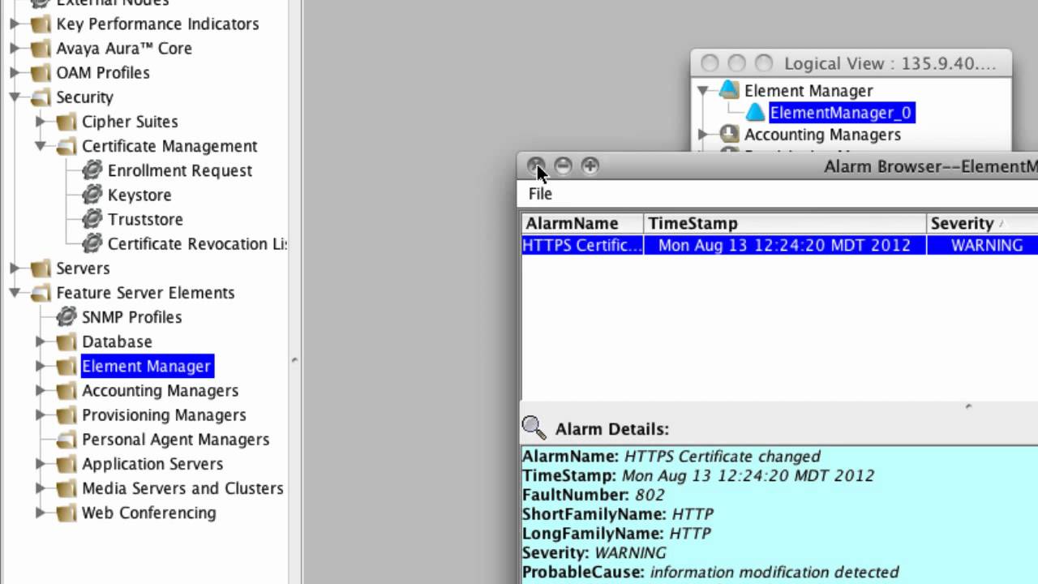This screenshot has width=1038, height=584.
Task: Collapse the Certificate Management node
Action: click(x=41, y=146)
